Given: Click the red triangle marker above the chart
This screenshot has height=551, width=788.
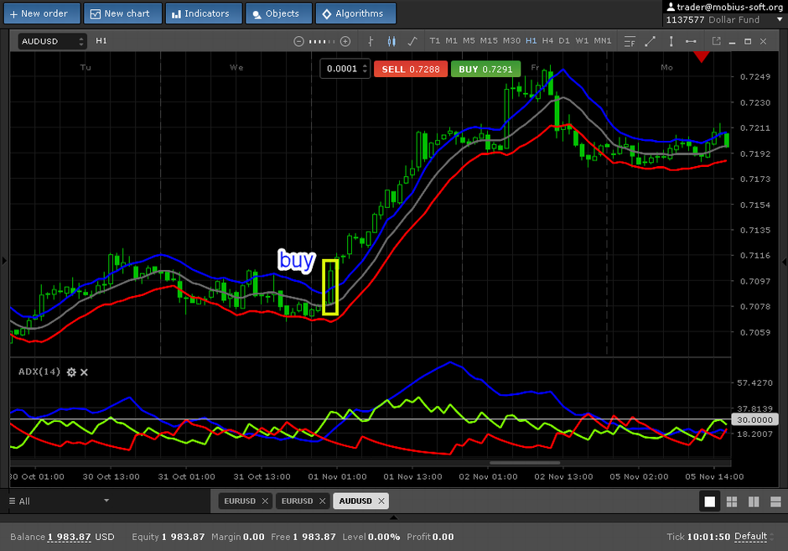Looking at the screenshot, I should click(x=702, y=57).
